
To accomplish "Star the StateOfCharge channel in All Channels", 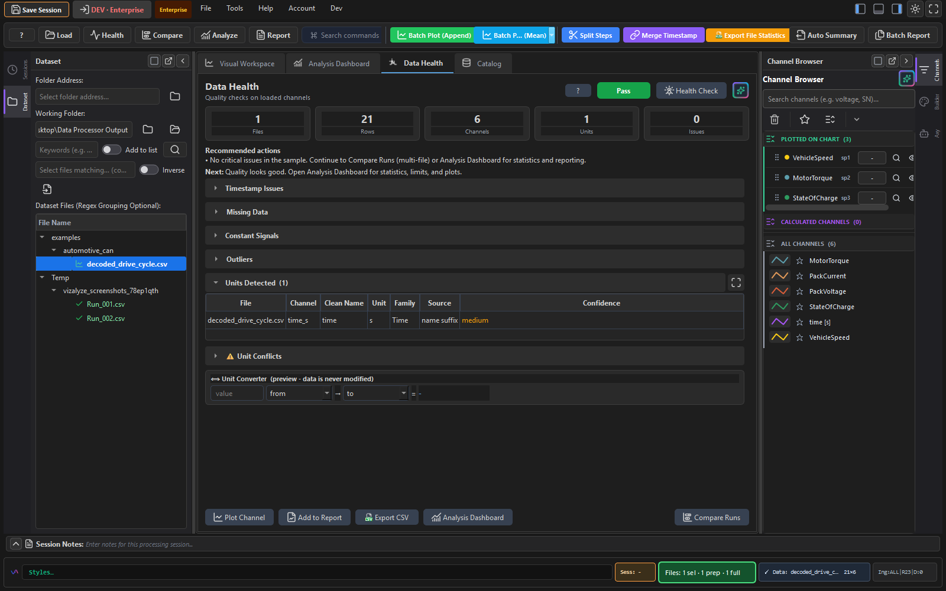I will 799,307.
